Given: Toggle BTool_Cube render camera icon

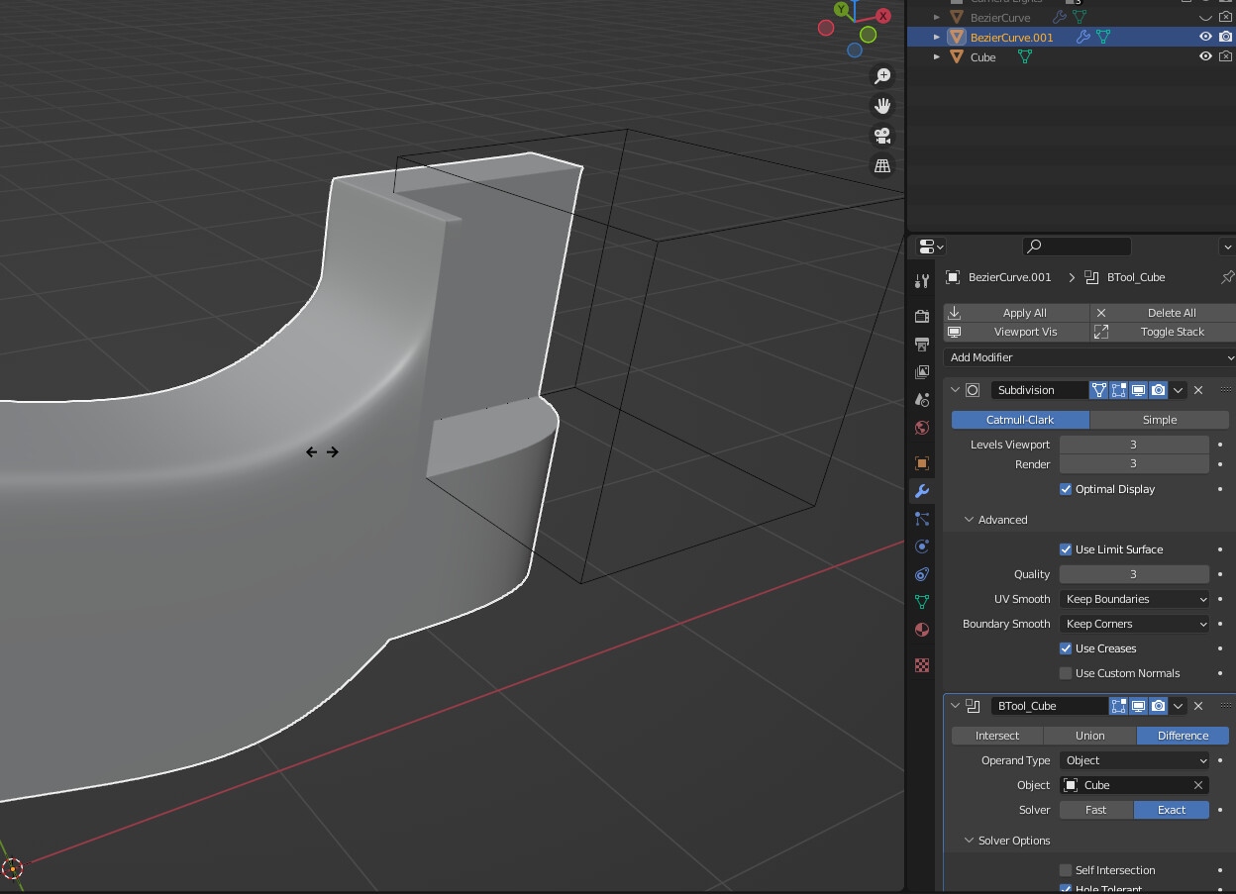Looking at the screenshot, I should tap(1158, 706).
